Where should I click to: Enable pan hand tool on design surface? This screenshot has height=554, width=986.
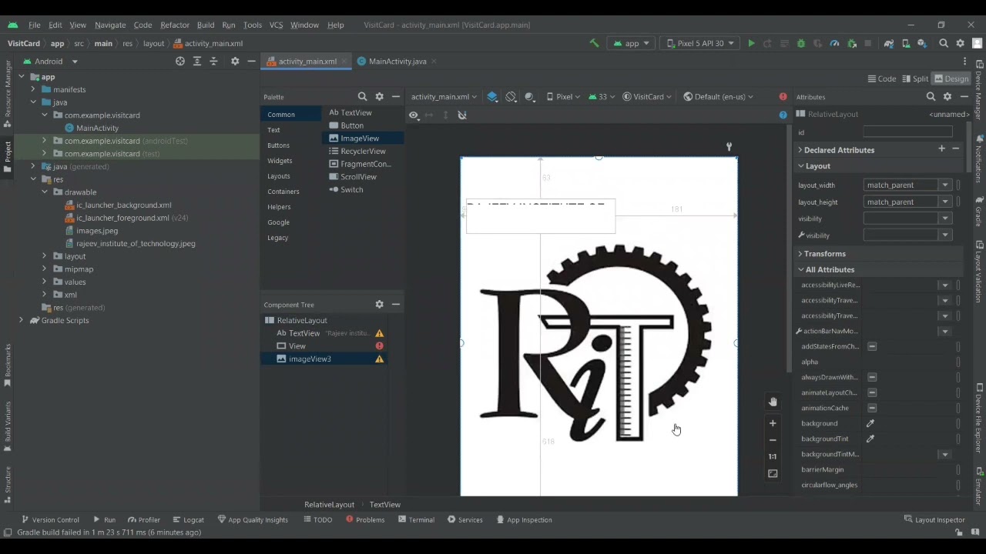[x=773, y=402]
